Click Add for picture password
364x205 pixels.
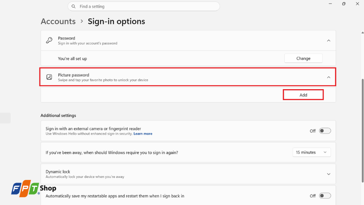pos(303,95)
